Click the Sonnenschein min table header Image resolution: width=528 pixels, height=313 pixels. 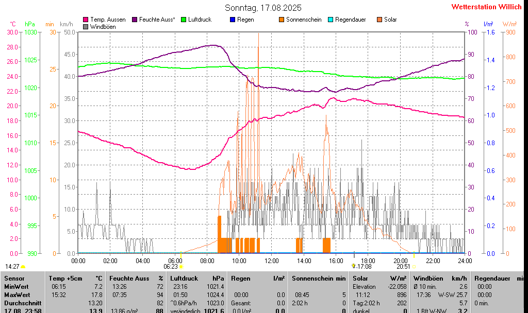pos(319,278)
